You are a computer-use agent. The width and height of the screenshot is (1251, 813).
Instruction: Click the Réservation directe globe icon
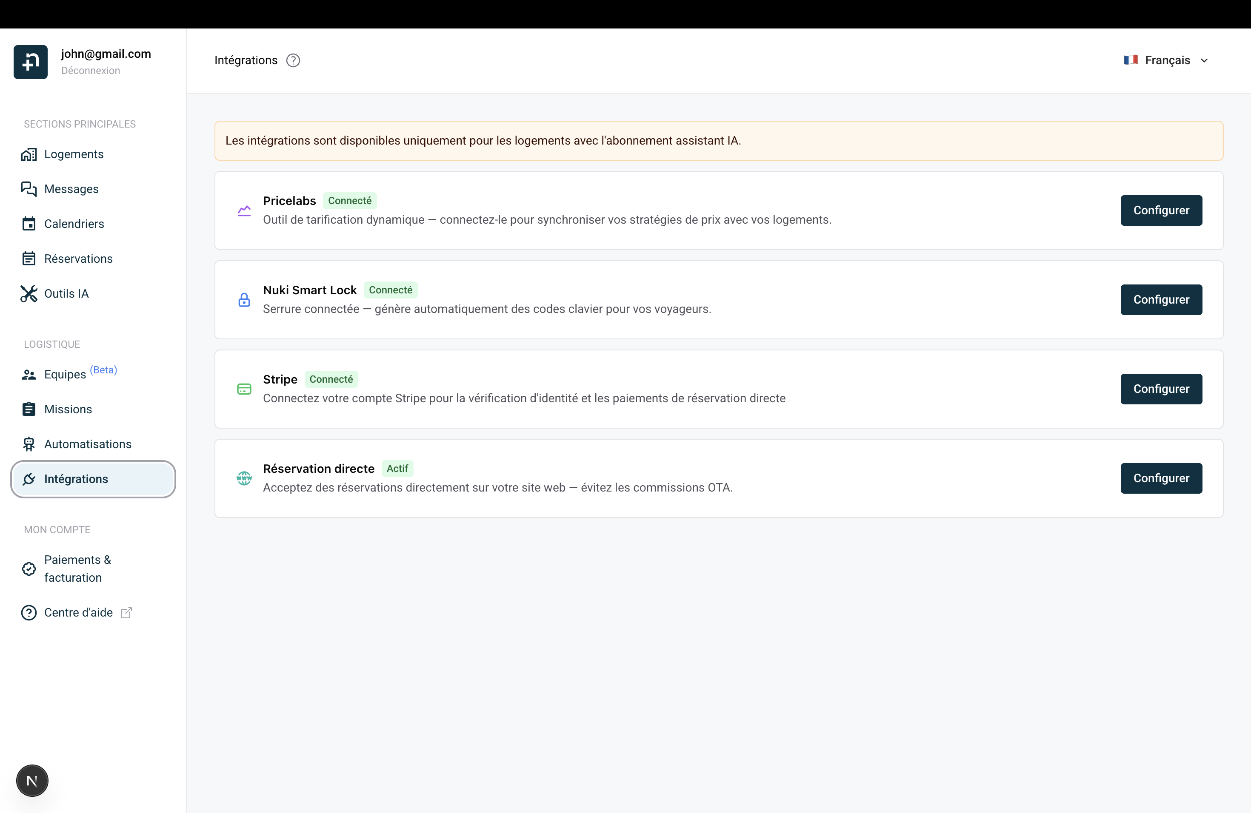244,478
